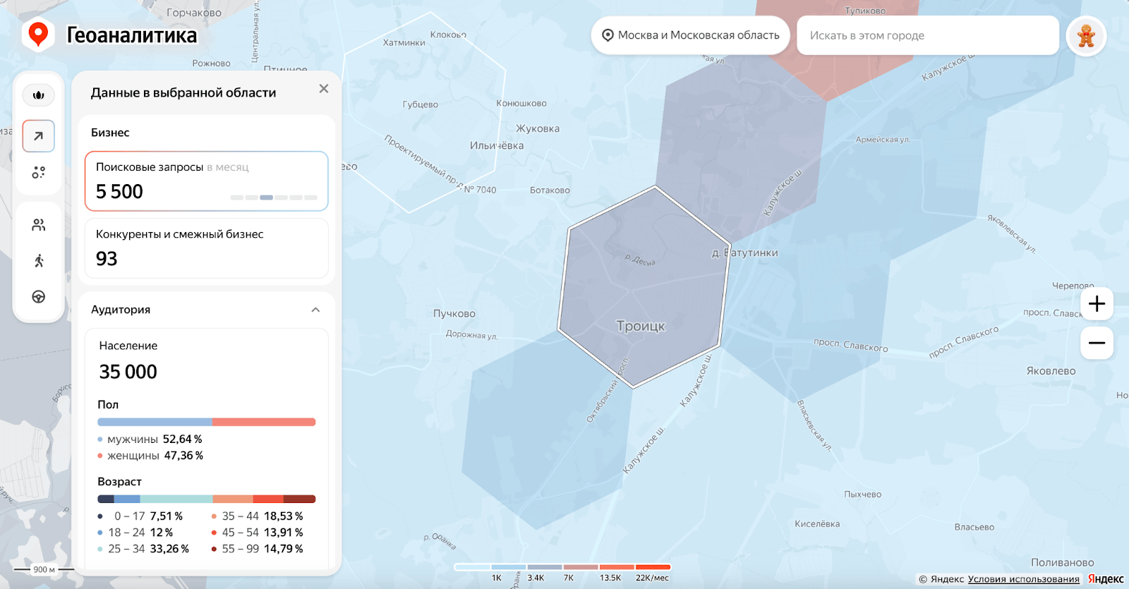Screen dimensions: 1129x589
Task: Select the lotus icon in the sidebar
Action: pos(39,95)
